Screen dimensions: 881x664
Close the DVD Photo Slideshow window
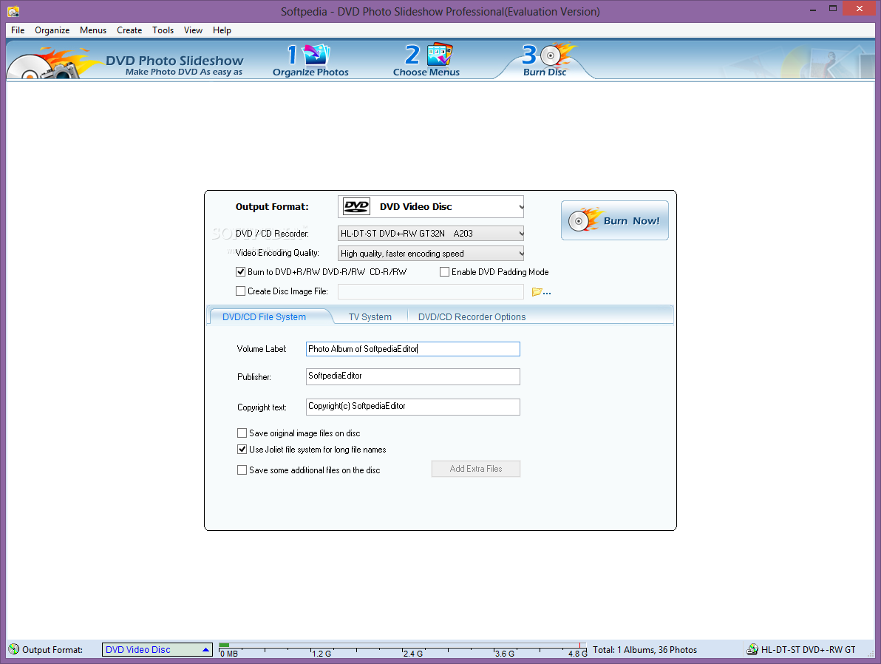click(859, 8)
